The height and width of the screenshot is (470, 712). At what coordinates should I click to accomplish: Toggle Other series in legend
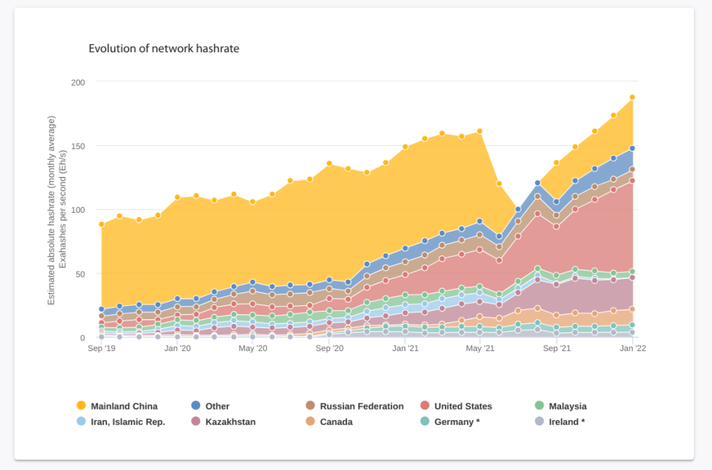point(210,406)
